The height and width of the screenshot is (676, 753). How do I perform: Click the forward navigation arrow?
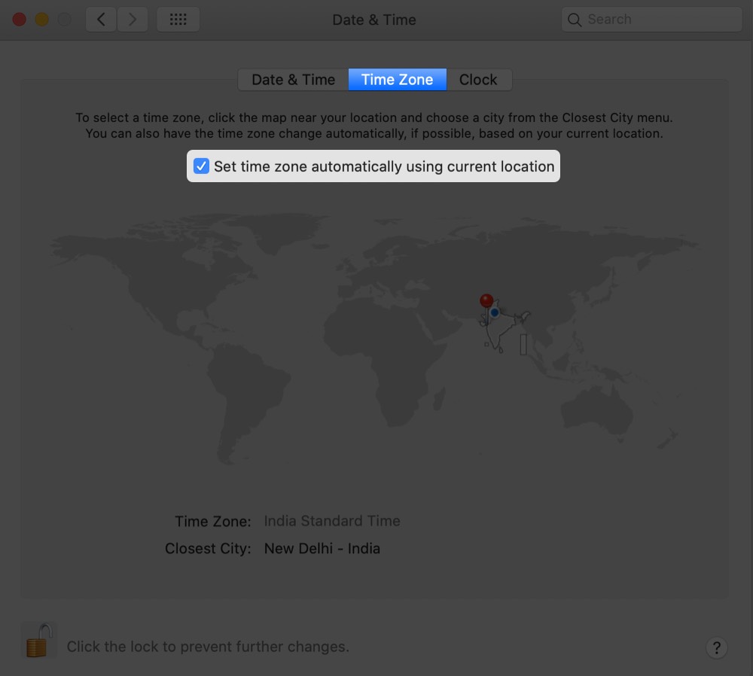133,20
